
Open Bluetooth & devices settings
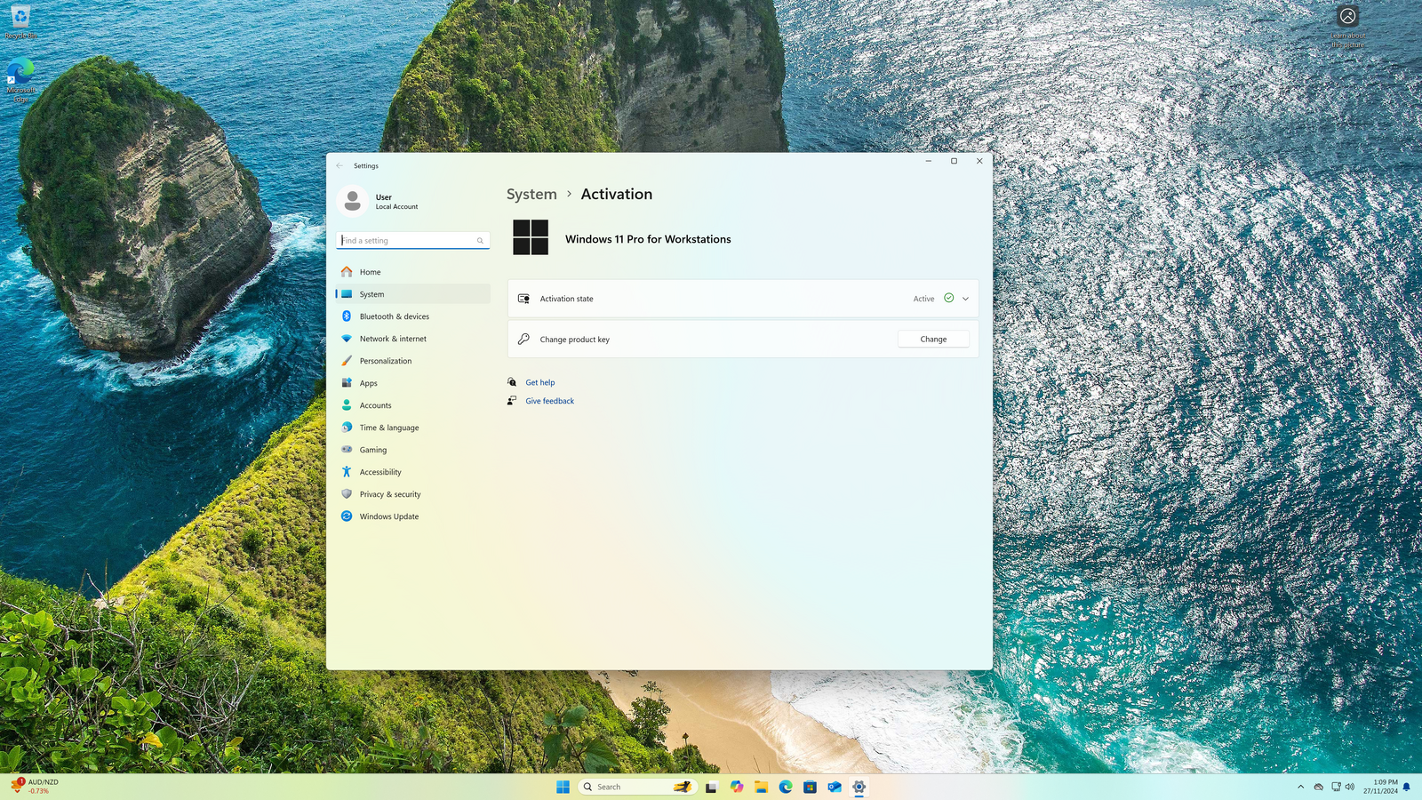tap(413, 316)
